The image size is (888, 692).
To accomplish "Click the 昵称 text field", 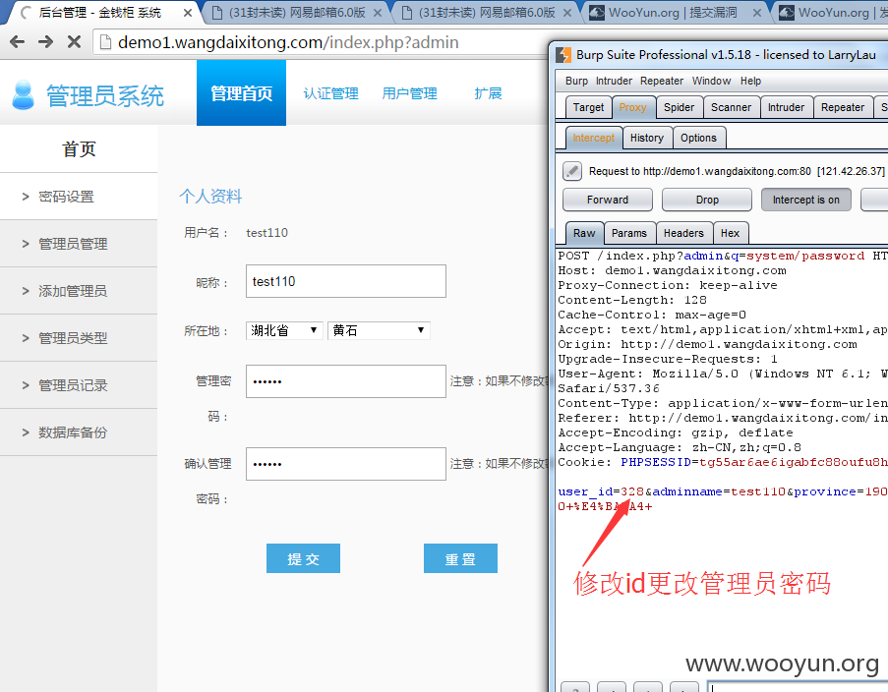I will pyautogui.click(x=346, y=281).
